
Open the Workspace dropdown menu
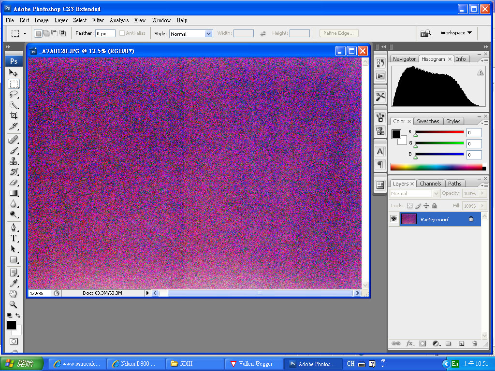(456, 33)
